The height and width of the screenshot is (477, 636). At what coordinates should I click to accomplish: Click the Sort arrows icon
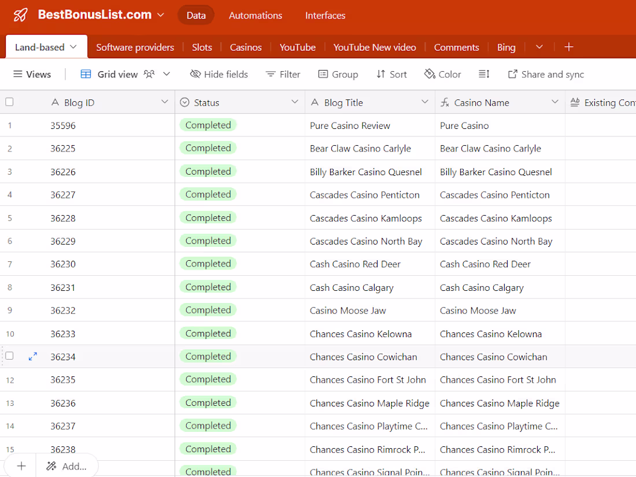point(380,74)
